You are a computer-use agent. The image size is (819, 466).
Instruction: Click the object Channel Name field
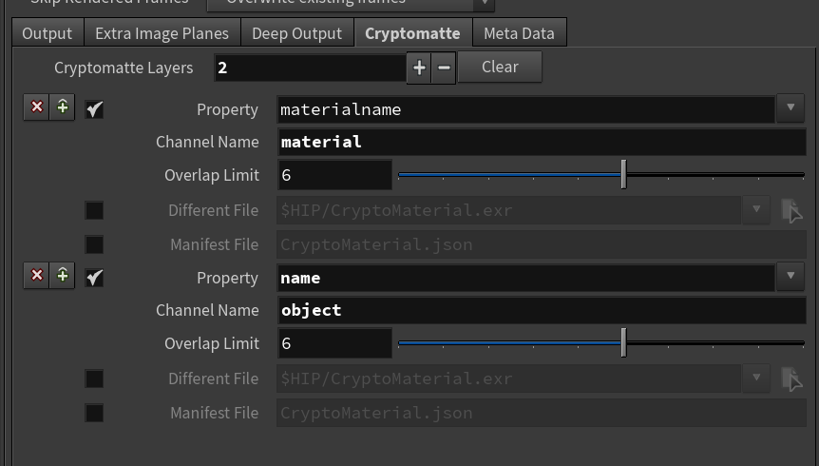[542, 311]
